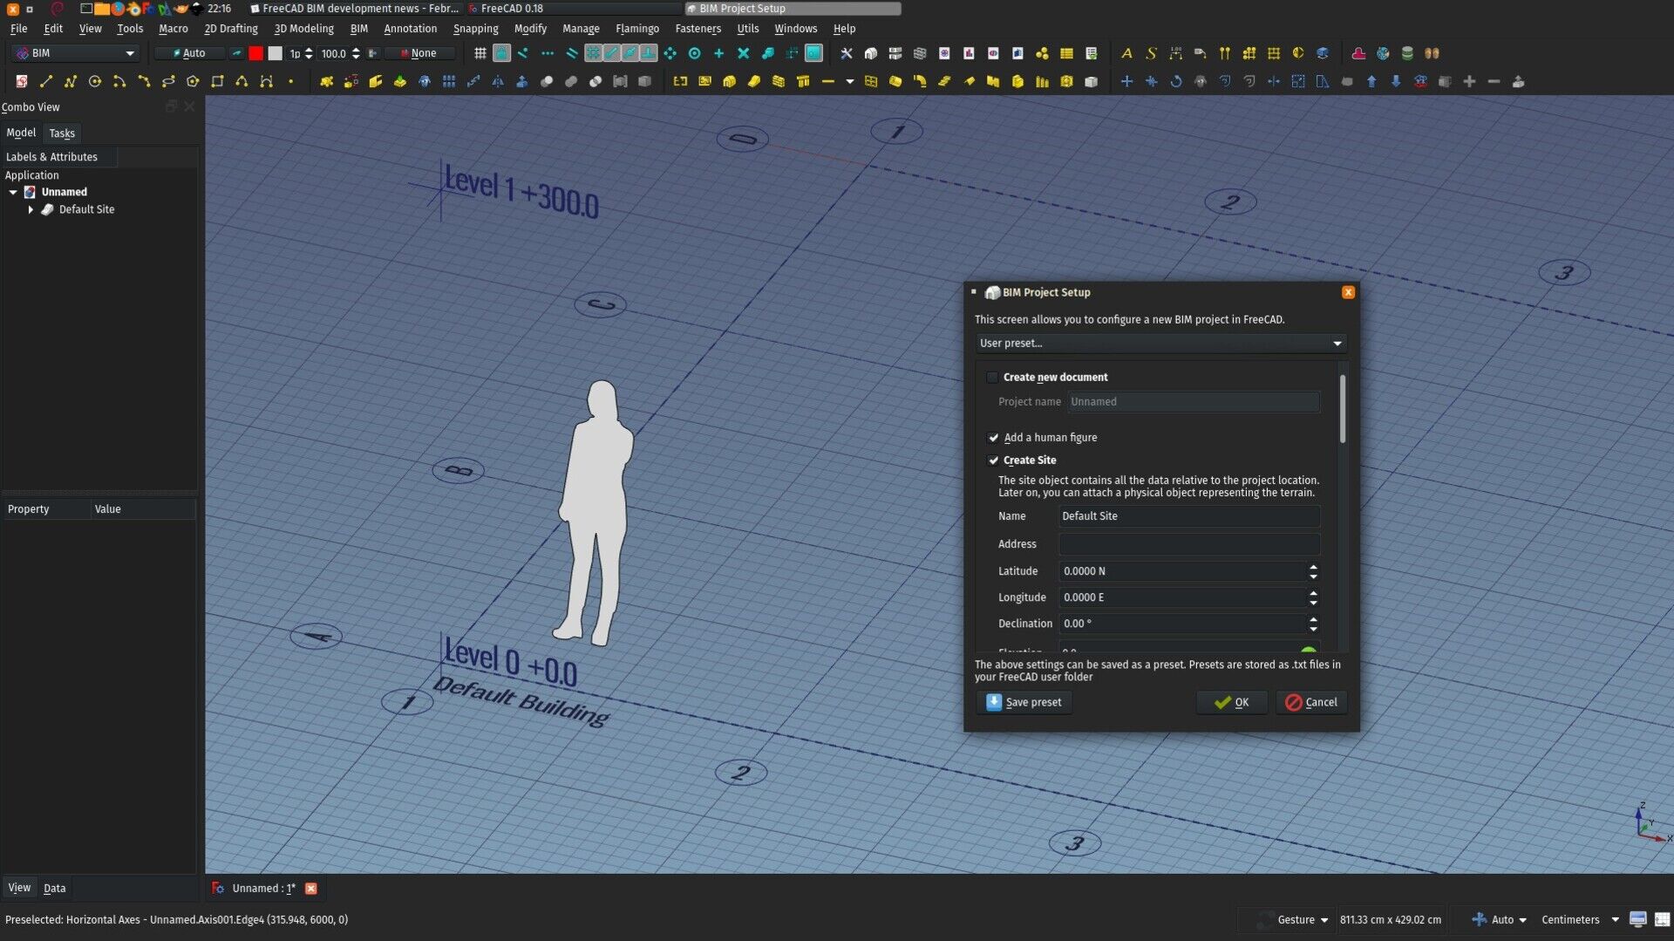Select the Point tool

(x=290, y=81)
